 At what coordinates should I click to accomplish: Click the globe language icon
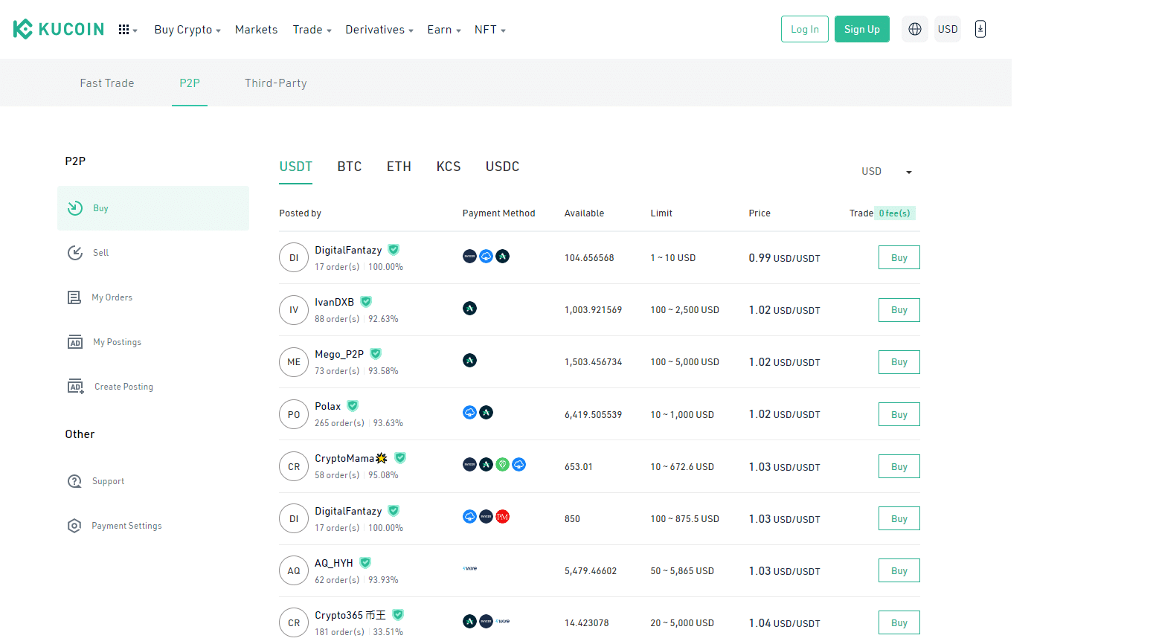tap(915, 29)
